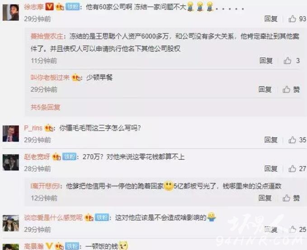Open 叫你老板过来 username link
The image size is (307, 250).
[x=50, y=77]
